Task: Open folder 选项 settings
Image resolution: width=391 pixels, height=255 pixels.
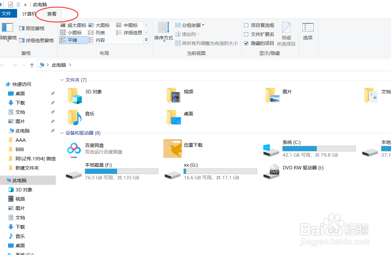Action: [x=308, y=33]
